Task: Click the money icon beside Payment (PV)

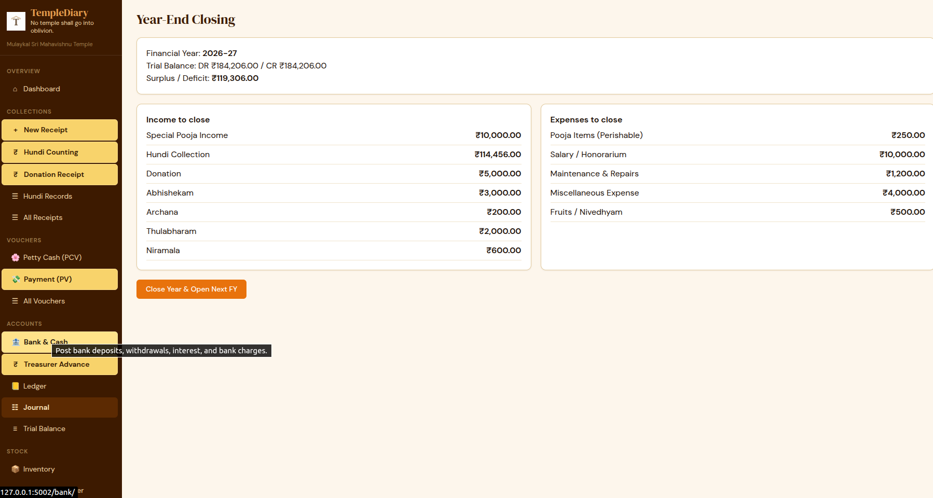Action: pyautogui.click(x=16, y=279)
